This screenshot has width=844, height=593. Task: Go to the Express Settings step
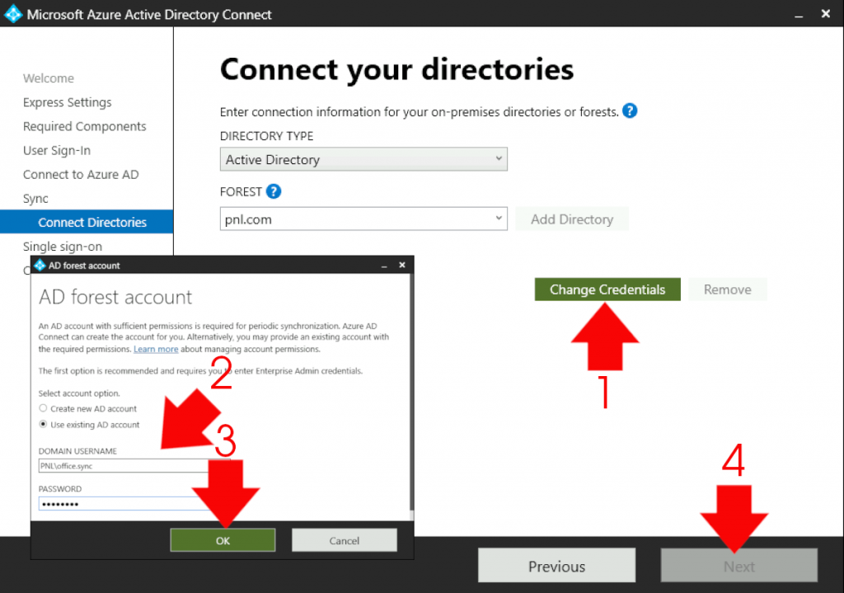coord(67,102)
